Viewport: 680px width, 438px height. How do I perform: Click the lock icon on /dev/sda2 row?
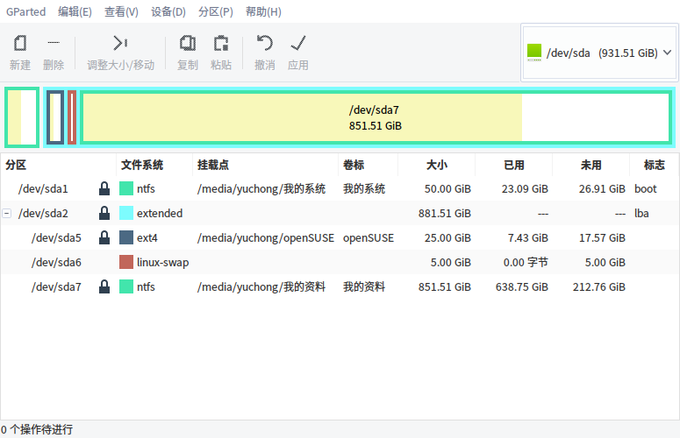pyautogui.click(x=104, y=214)
